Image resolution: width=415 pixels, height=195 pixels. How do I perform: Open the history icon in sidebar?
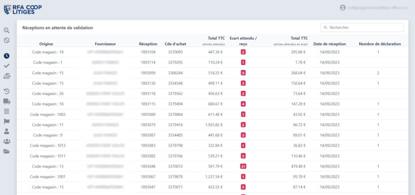tap(6, 91)
